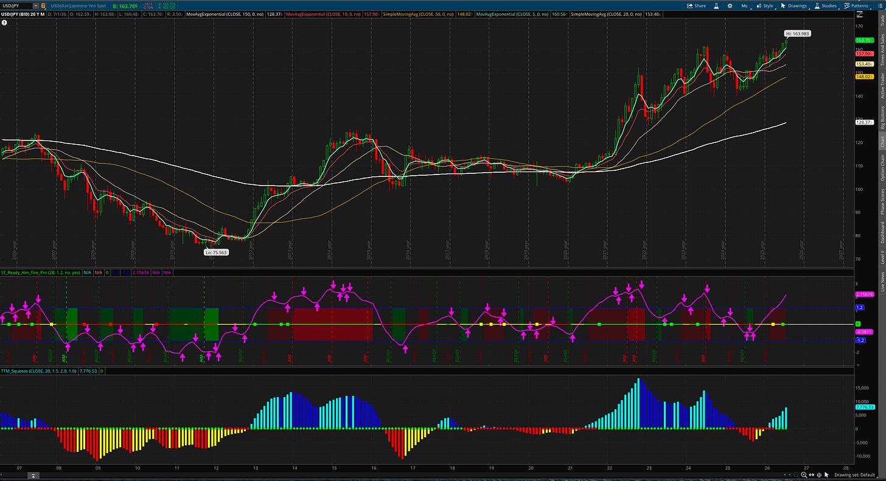
Task: Click the scroll-left arrow near zoom icons
Action: coord(785,475)
